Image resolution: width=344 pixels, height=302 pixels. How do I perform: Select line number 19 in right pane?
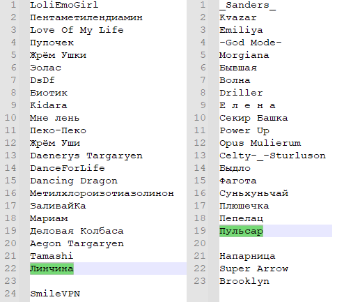(200, 231)
